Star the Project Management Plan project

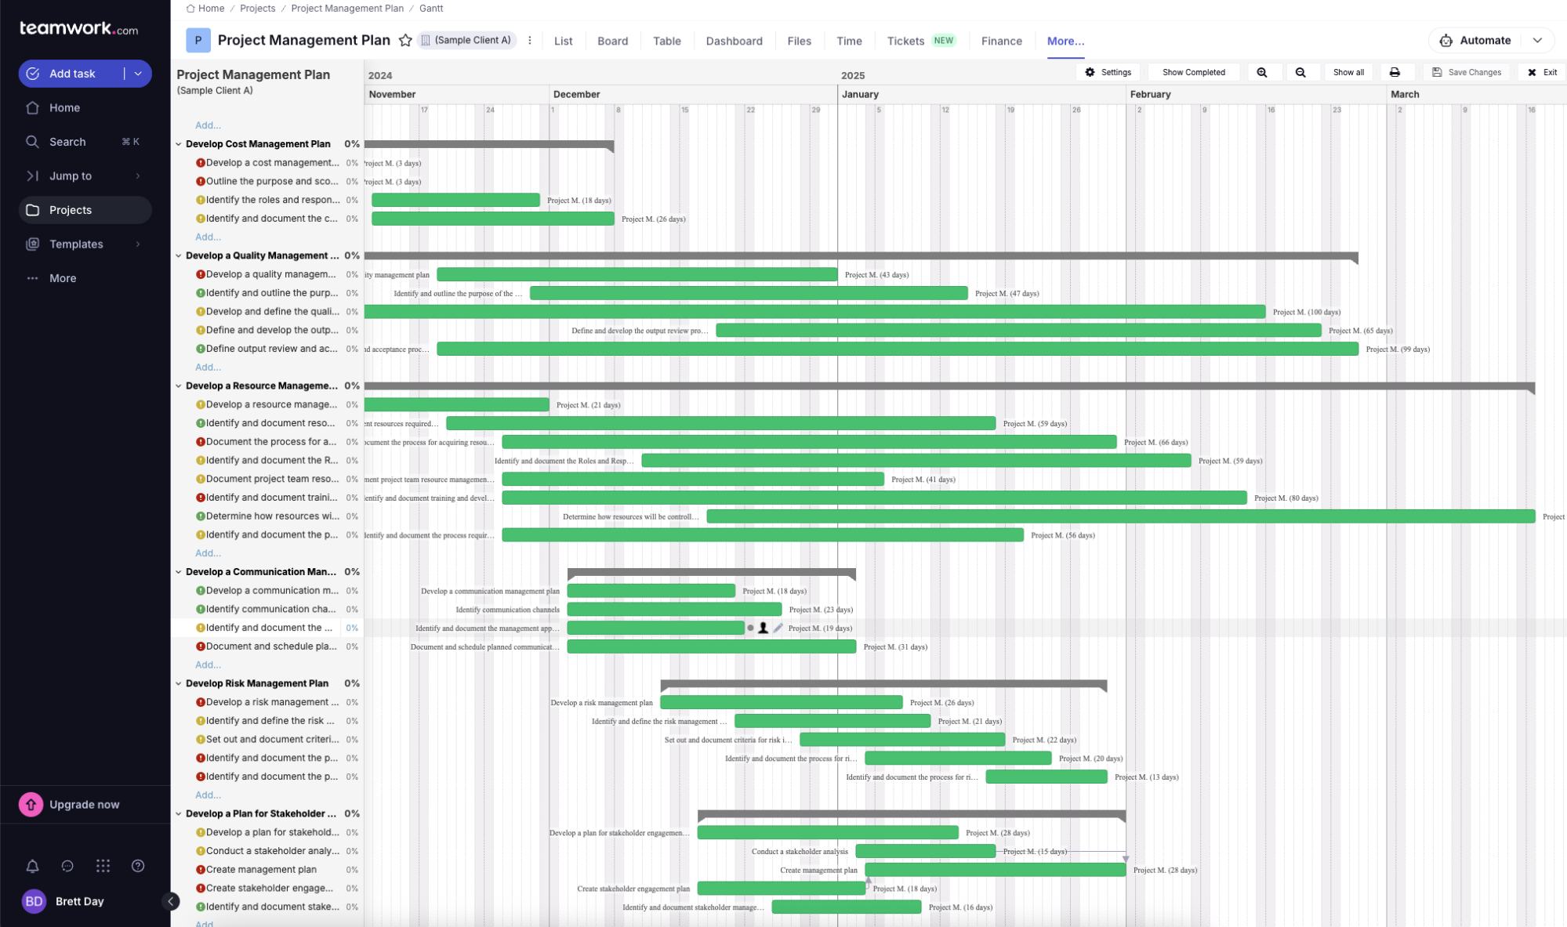pos(405,40)
